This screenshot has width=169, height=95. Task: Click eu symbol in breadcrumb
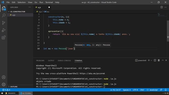pyautogui.click(x=48, y=12)
